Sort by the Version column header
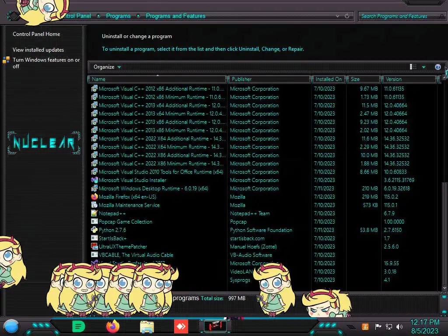This screenshot has height=336, width=448. (x=409, y=79)
